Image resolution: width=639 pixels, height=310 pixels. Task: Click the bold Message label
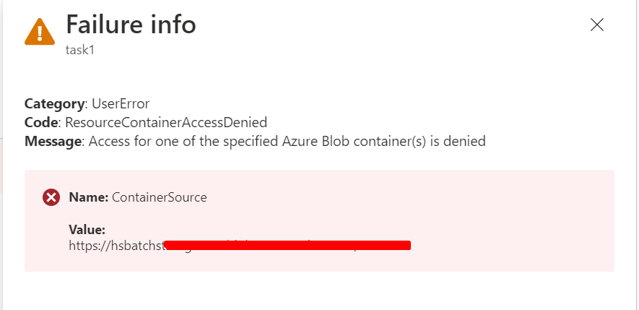click(52, 141)
